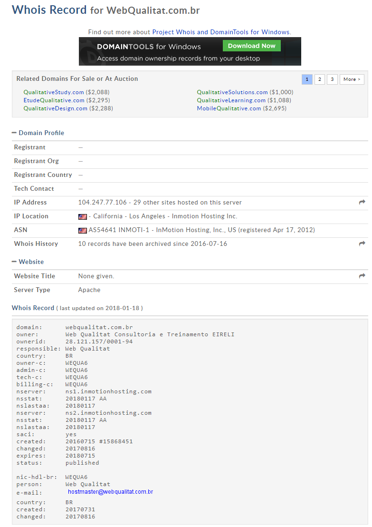This screenshot has width=372, height=527.
Task: Click domain value webqualitat.com.br in record
Action: click(x=99, y=327)
